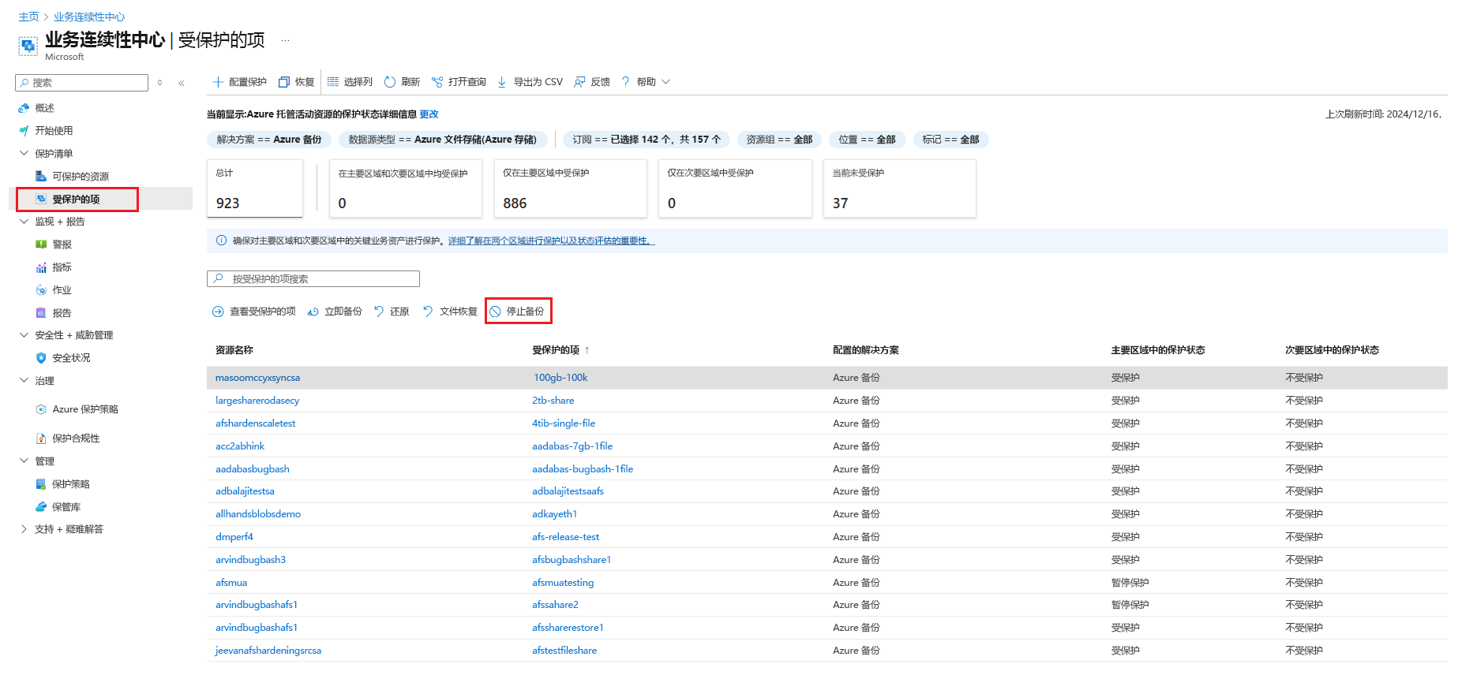Image resolution: width=1484 pixels, height=679 pixels.
Task: Open the learn more link about two-region protection
Action: pyautogui.click(x=551, y=241)
